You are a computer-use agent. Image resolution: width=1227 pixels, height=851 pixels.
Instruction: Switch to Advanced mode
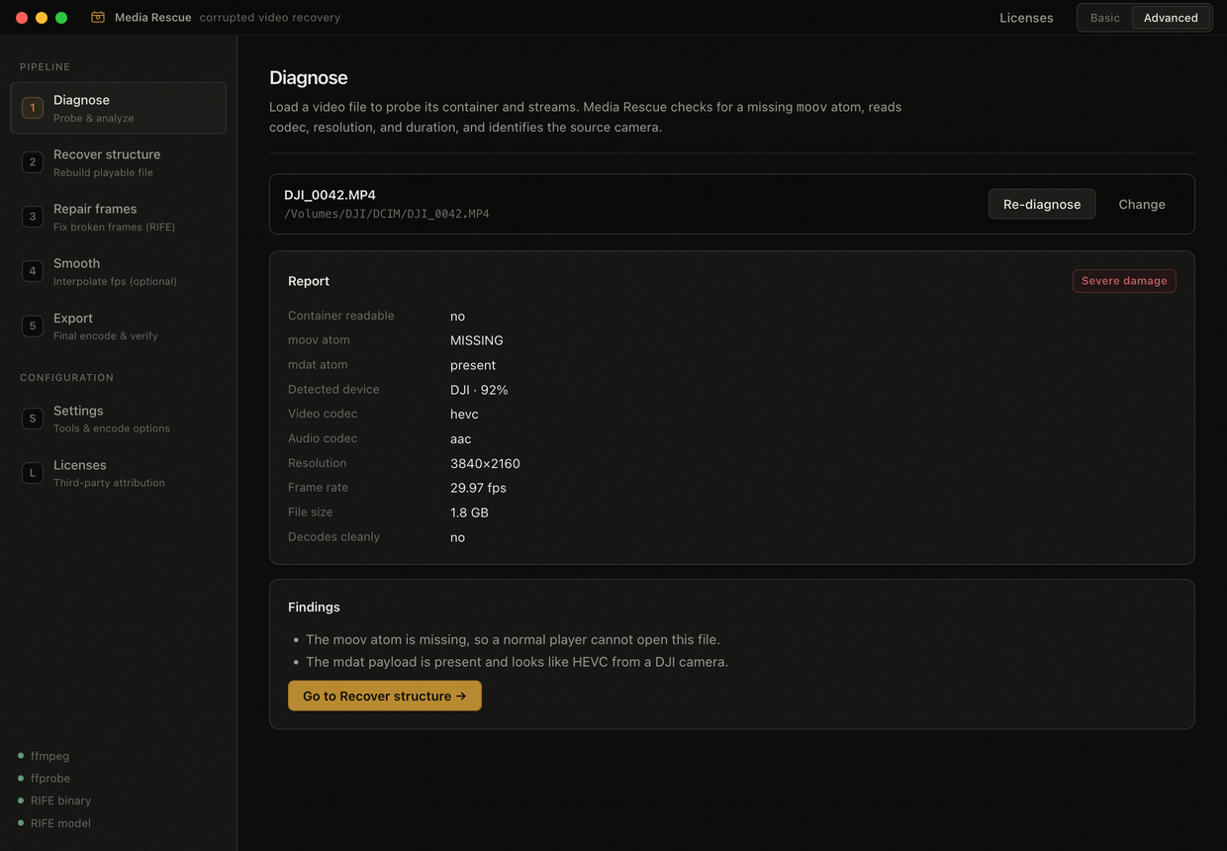(x=1171, y=18)
